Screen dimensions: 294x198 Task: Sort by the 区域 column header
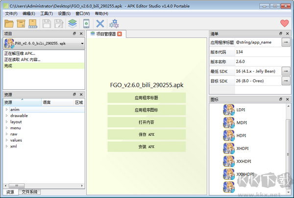coord(79,102)
